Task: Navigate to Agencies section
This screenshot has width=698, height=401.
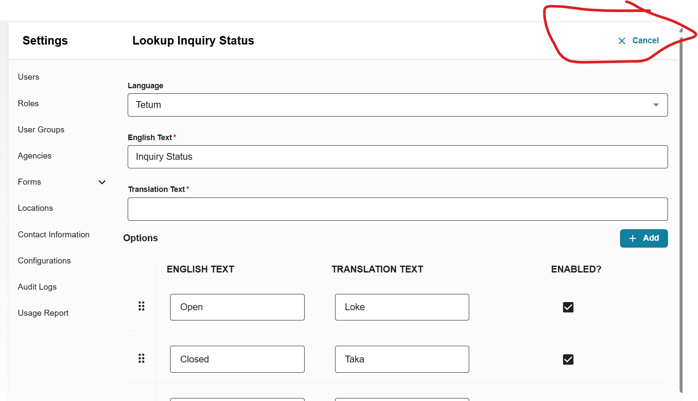Action: pyautogui.click(x=35, y=156)
